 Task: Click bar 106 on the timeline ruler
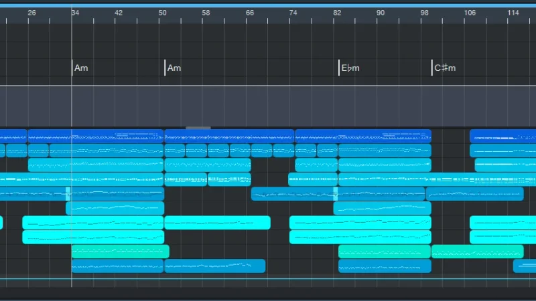click(x=470, y=13)
